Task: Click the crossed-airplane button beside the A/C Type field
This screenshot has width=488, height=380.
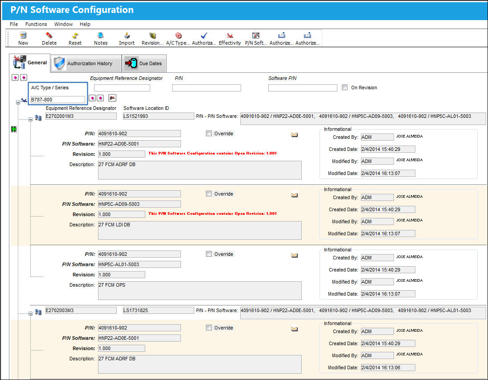Action: [x=112, y=98]
